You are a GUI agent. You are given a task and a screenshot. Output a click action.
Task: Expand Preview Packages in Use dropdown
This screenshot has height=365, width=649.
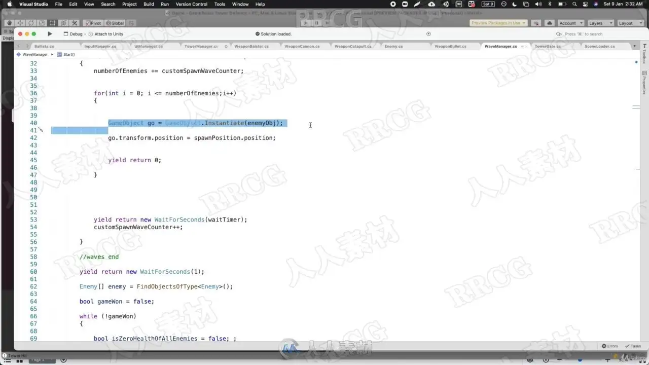[x=498, y=23]
